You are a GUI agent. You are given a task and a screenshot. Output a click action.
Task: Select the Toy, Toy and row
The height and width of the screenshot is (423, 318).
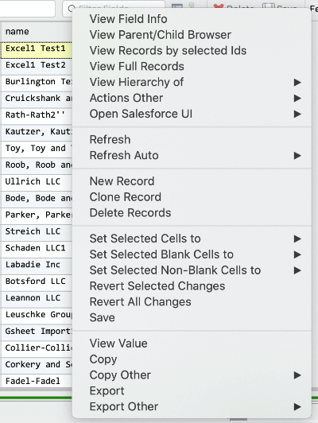37,149
